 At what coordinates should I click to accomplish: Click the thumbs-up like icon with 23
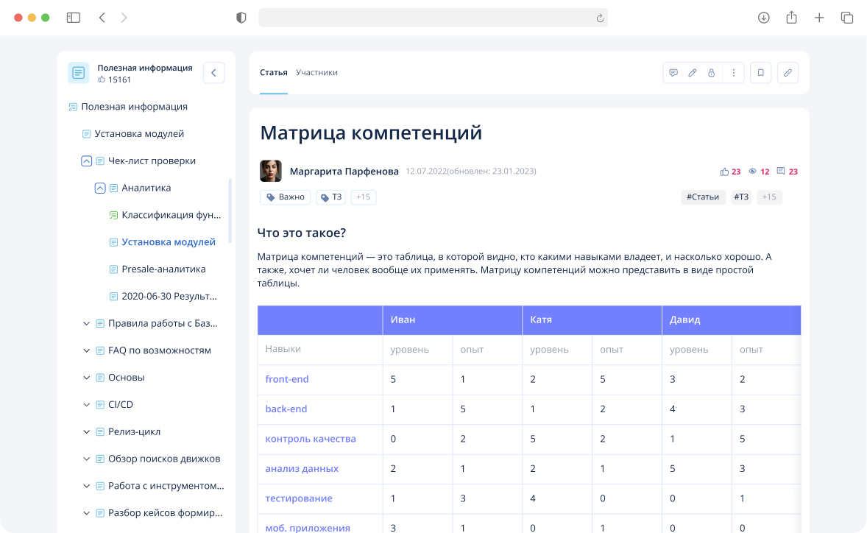pos(724,172)
